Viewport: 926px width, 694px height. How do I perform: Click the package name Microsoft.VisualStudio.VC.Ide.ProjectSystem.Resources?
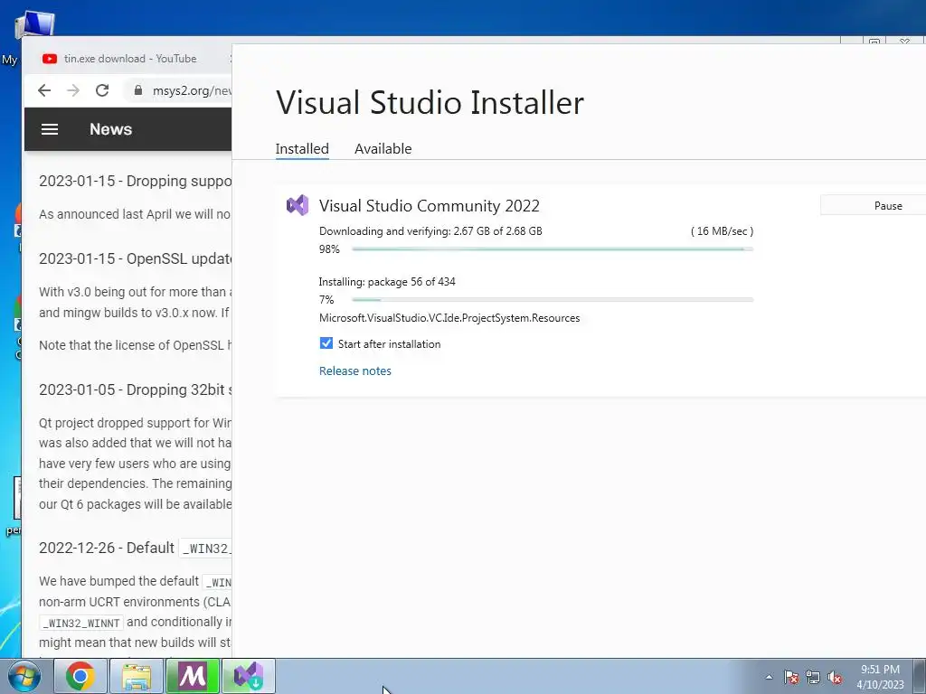tap(449, 317)
